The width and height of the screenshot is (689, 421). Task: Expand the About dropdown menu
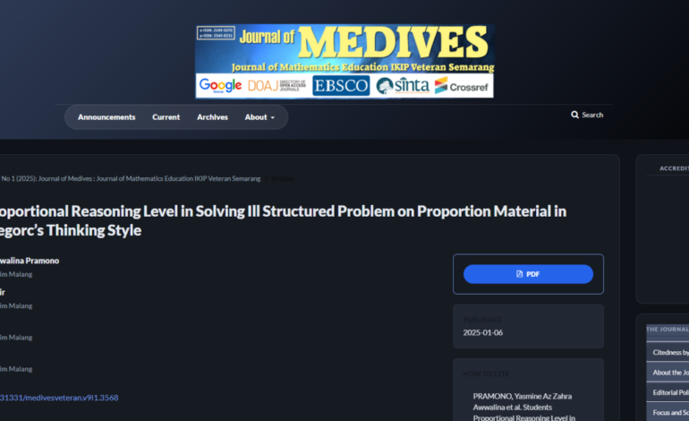tap(259, 117)
